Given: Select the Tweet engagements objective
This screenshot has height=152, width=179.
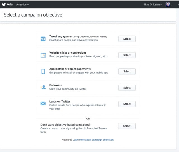Looking at the screenshot, I should click(127, 39).
